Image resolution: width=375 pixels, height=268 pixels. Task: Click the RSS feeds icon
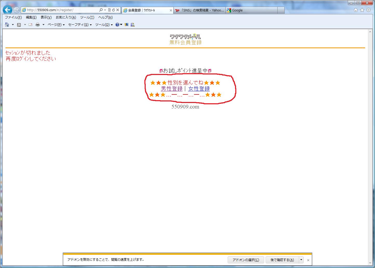click(x=19, y=25)
